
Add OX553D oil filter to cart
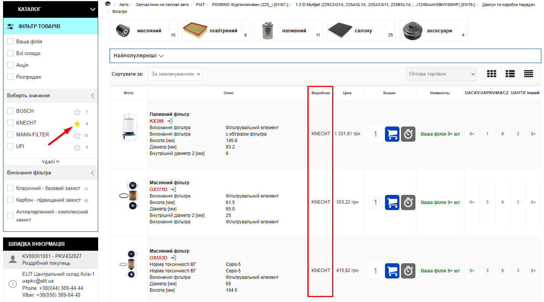tap(392, 271)
